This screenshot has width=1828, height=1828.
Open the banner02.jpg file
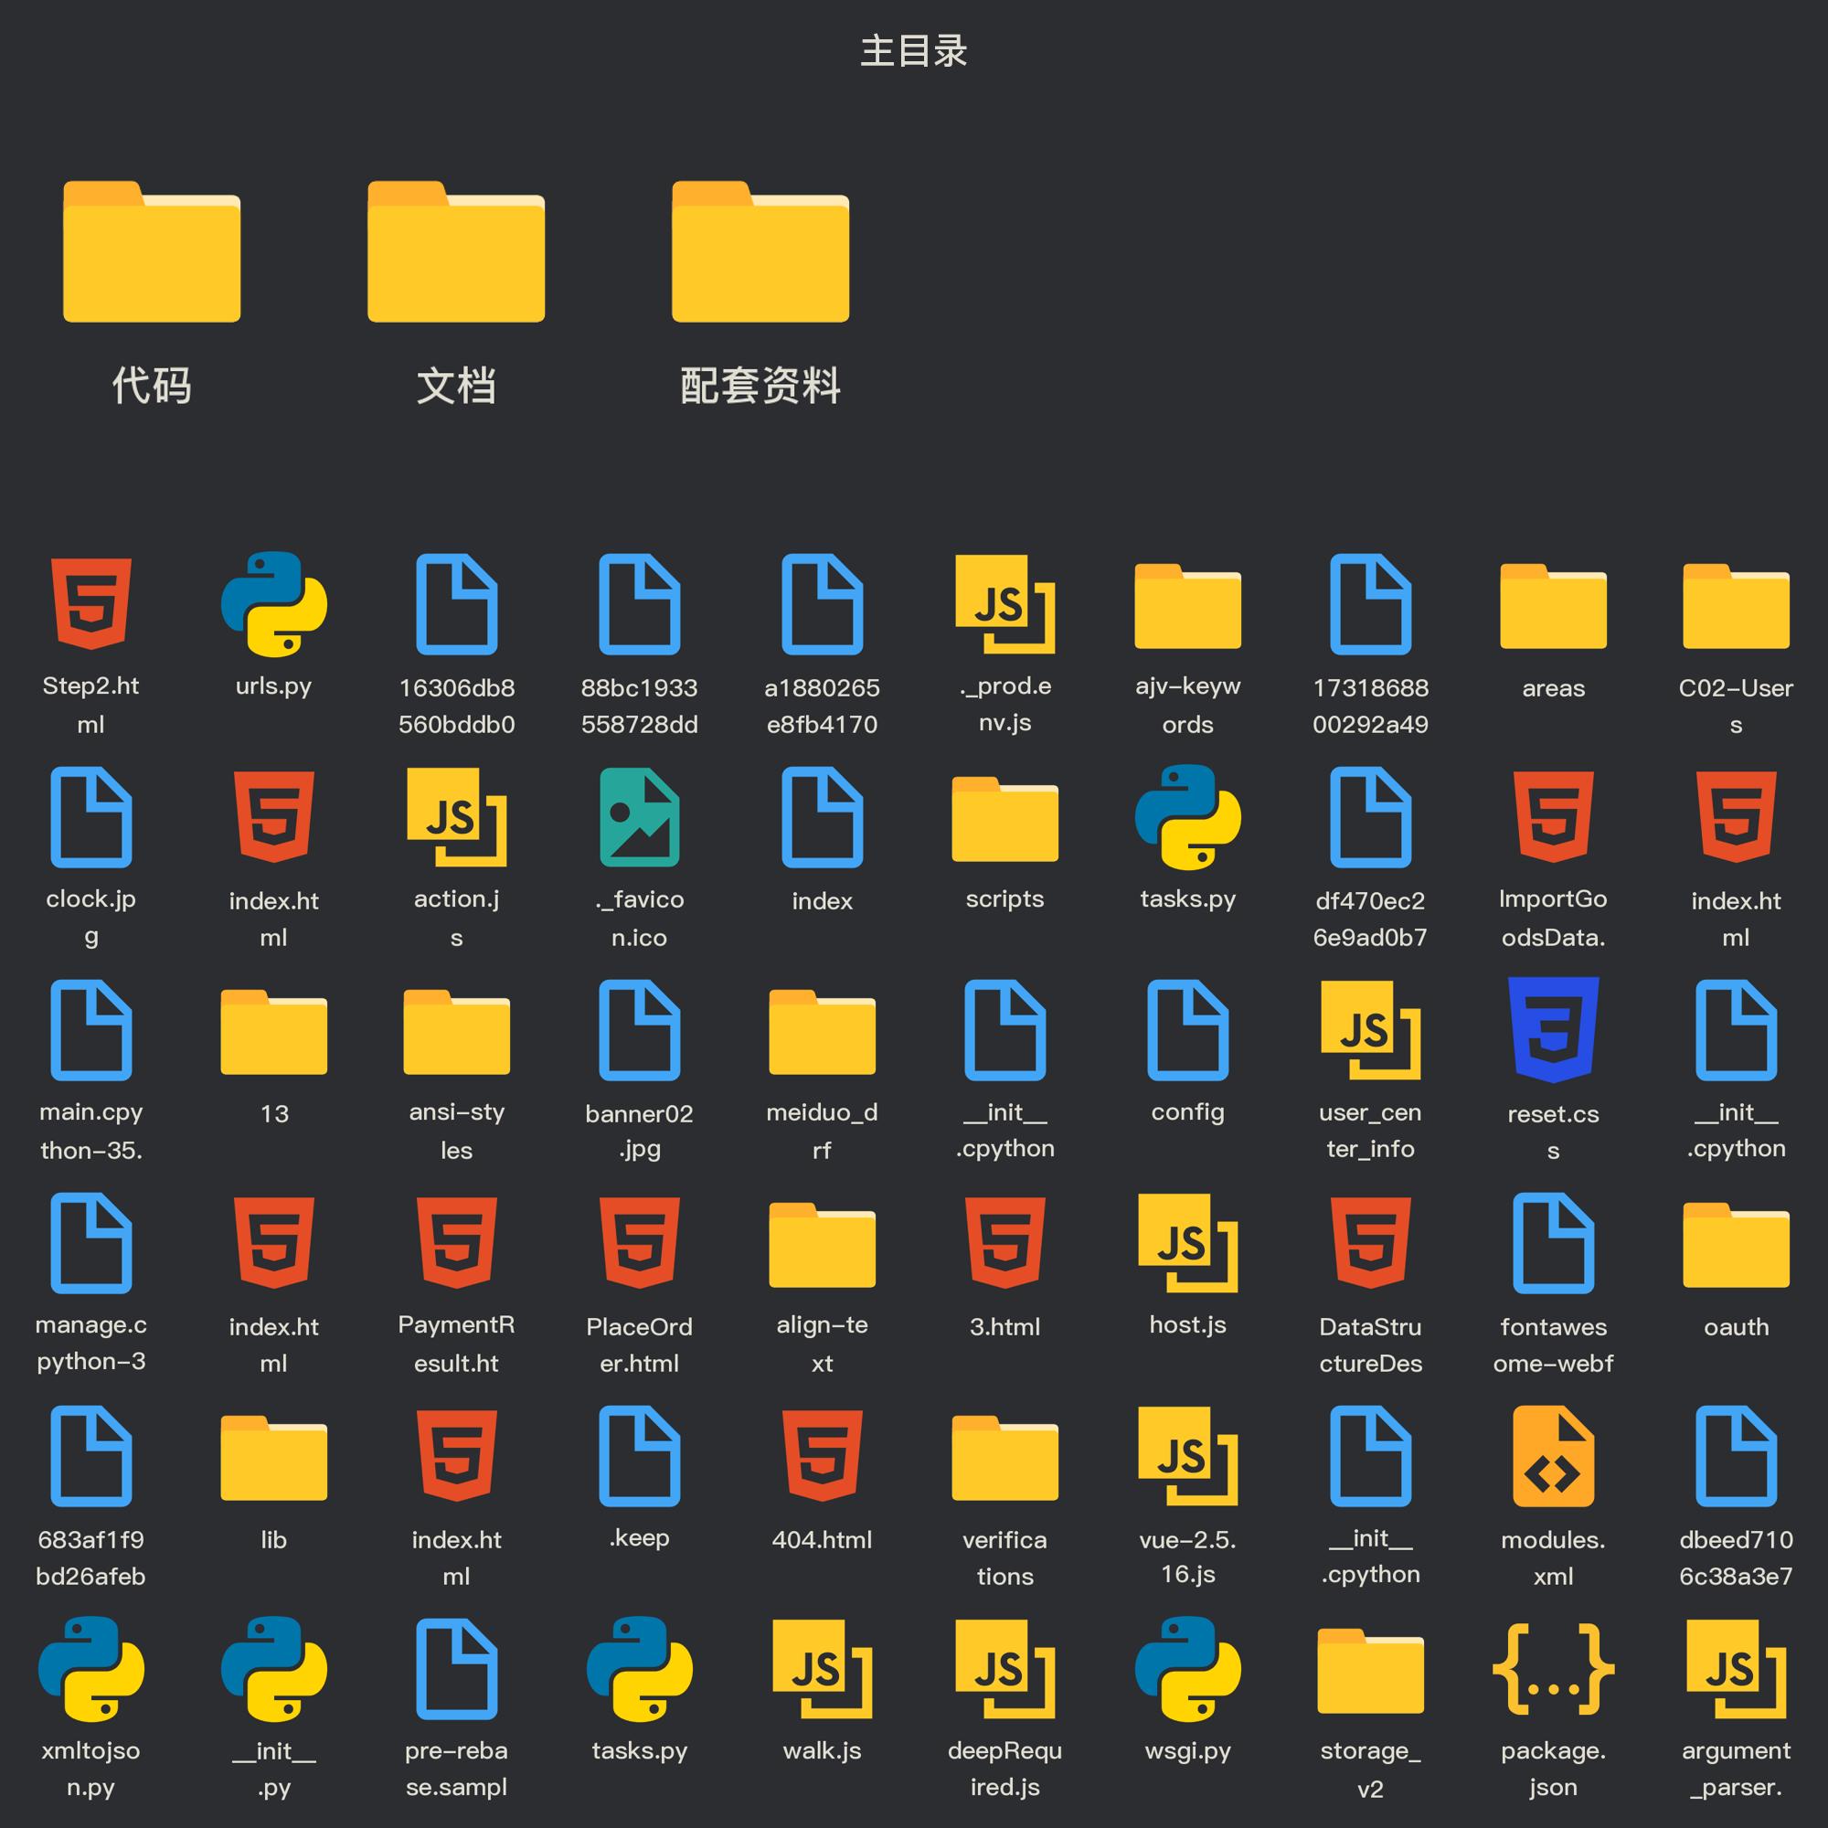[x=640, y=1029]
